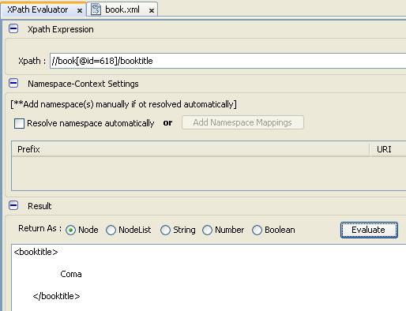Select Number return type

click(x=207, y=230)
